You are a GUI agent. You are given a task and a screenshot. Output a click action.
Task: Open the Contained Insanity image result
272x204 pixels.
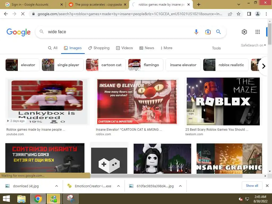click(x=45, y=158)
